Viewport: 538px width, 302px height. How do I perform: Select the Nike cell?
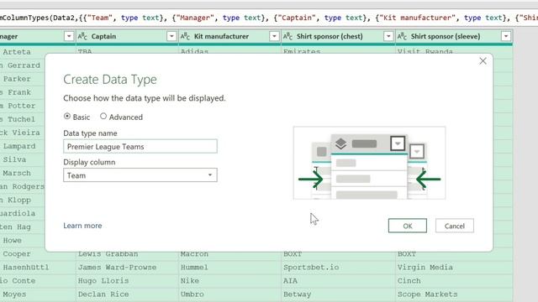tap(229, 280)
